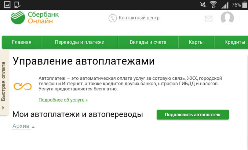The image size is (248, 150).
Task: Tap the Wi-Fi status icon
Action: pyautogui.click(x=213, y=5)
